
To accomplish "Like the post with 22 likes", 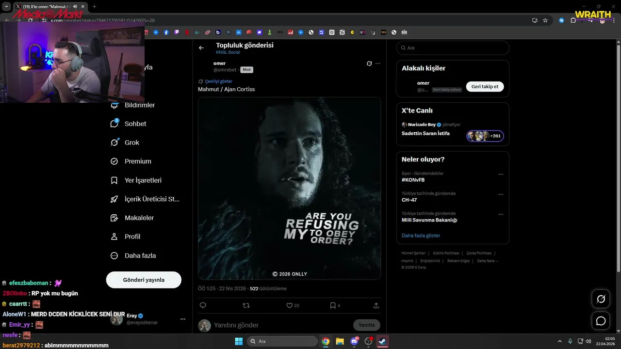I will [293, 305].
